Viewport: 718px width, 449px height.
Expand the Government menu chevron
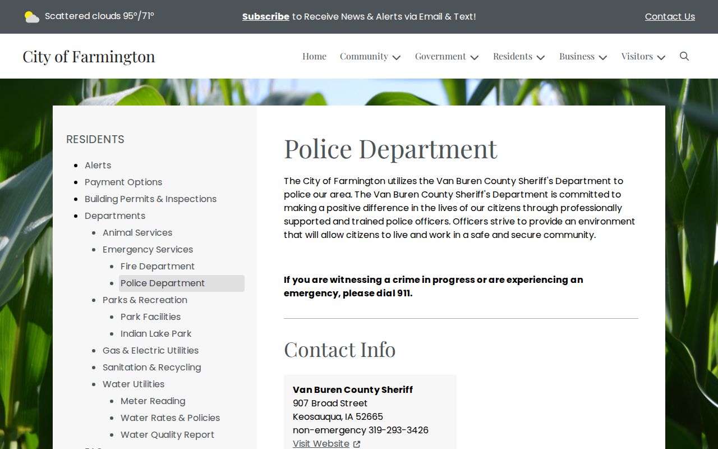pos(475,57)
